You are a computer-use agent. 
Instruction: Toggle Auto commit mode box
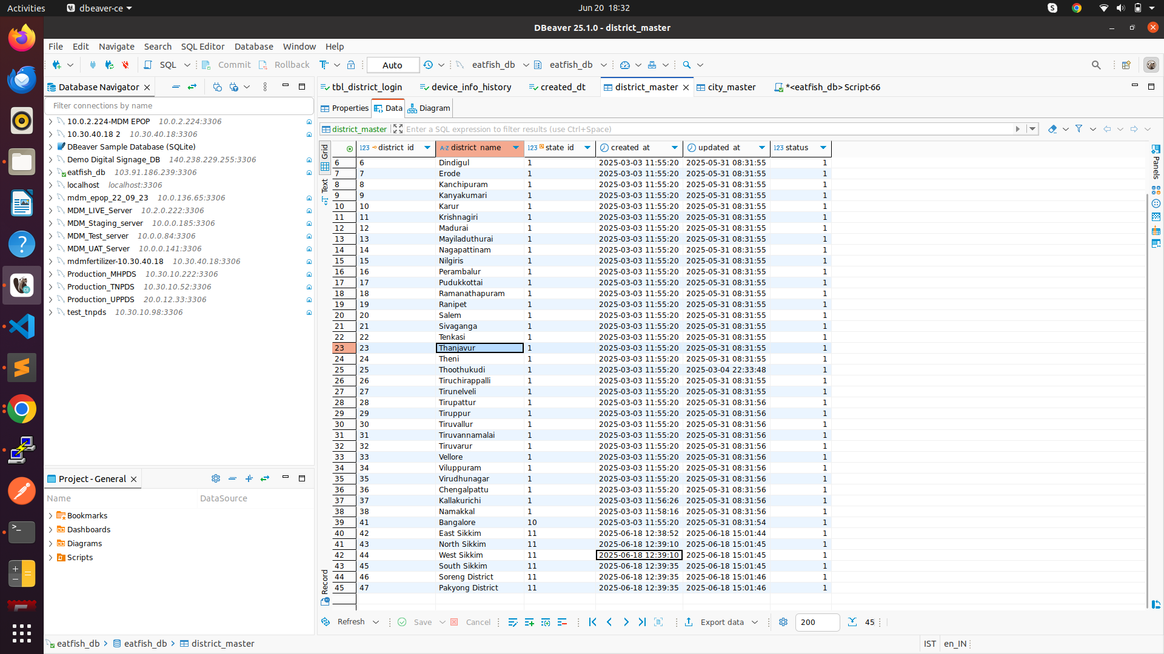pyautogui.click(x=392, y=65)
